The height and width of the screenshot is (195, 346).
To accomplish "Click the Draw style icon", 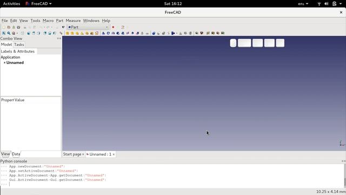I will (14, 33).
